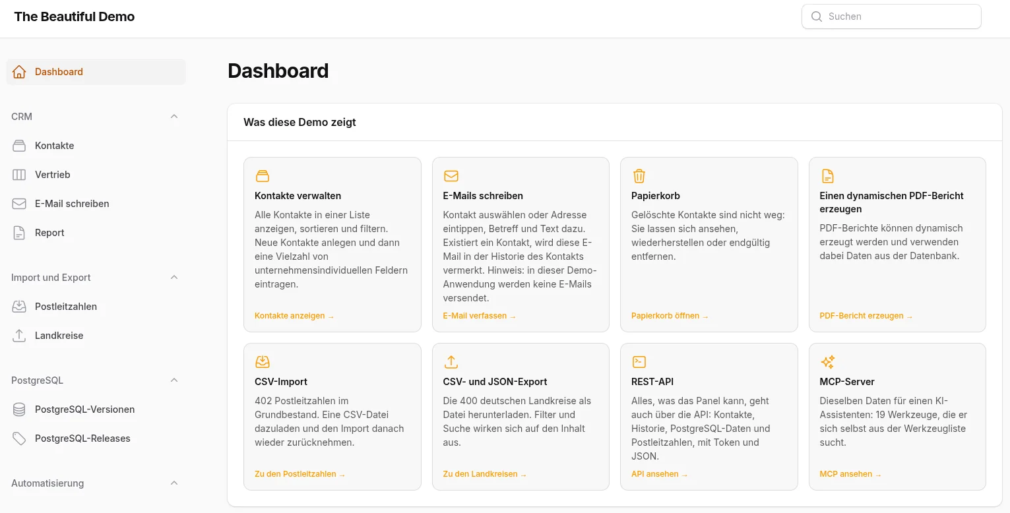The width and height of the screenshot is (1010, 513).
Task: Collapse the PostgreSQL sidebar group
Action: tap(174, 380)
